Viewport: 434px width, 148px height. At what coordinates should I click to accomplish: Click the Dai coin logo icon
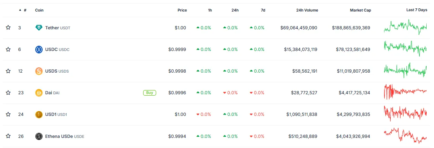[x=39, y=93]
